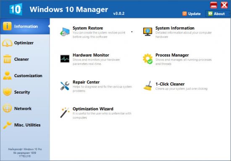Launch Repair Center from its title
Screen dimensions: 231x161
click(x=86, y=82)
